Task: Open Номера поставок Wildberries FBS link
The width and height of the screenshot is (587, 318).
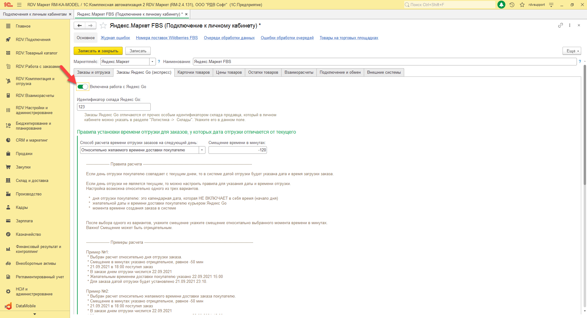Action: (167, 38)
